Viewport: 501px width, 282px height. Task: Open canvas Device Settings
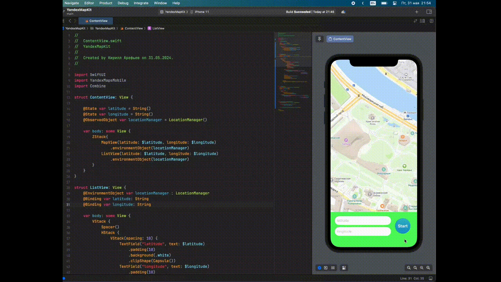point(344,268)
